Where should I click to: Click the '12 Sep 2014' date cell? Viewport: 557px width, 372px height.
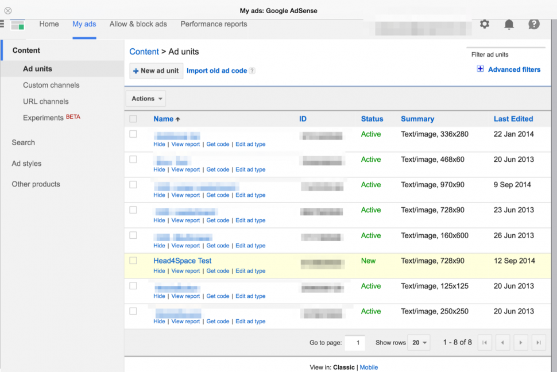(x=515, y=261)
